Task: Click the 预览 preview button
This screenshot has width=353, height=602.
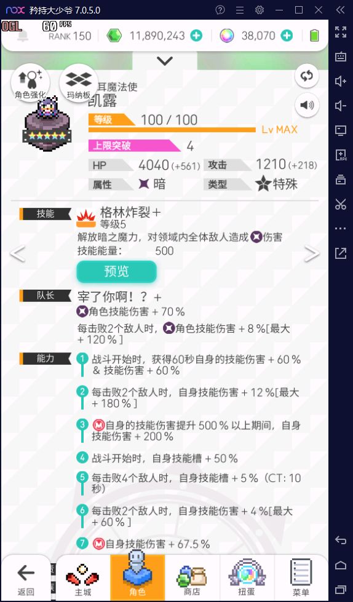Action: tap(117, 272)
